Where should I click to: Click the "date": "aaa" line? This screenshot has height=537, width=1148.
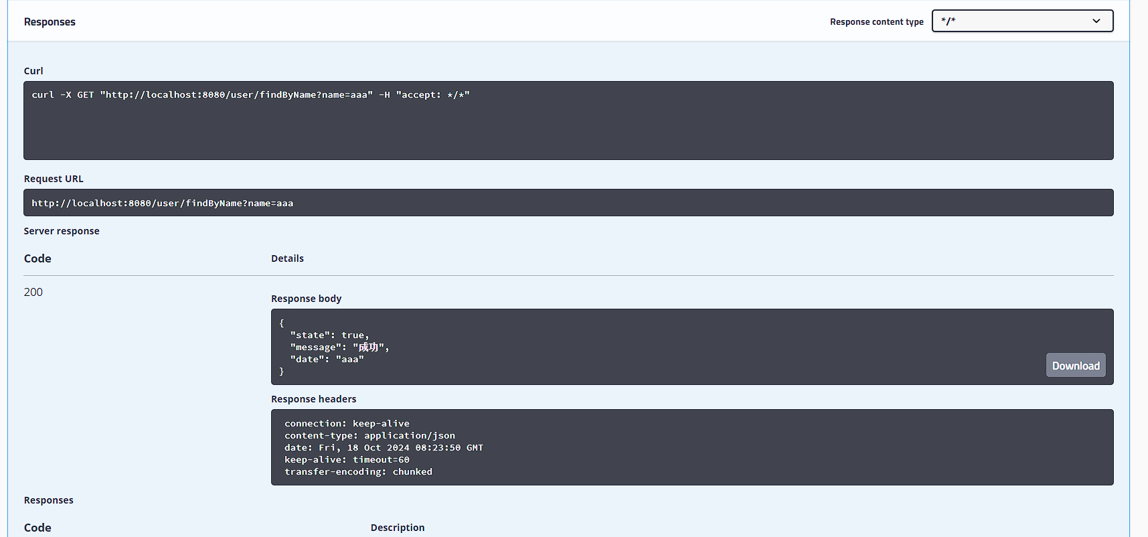(327, 360)
